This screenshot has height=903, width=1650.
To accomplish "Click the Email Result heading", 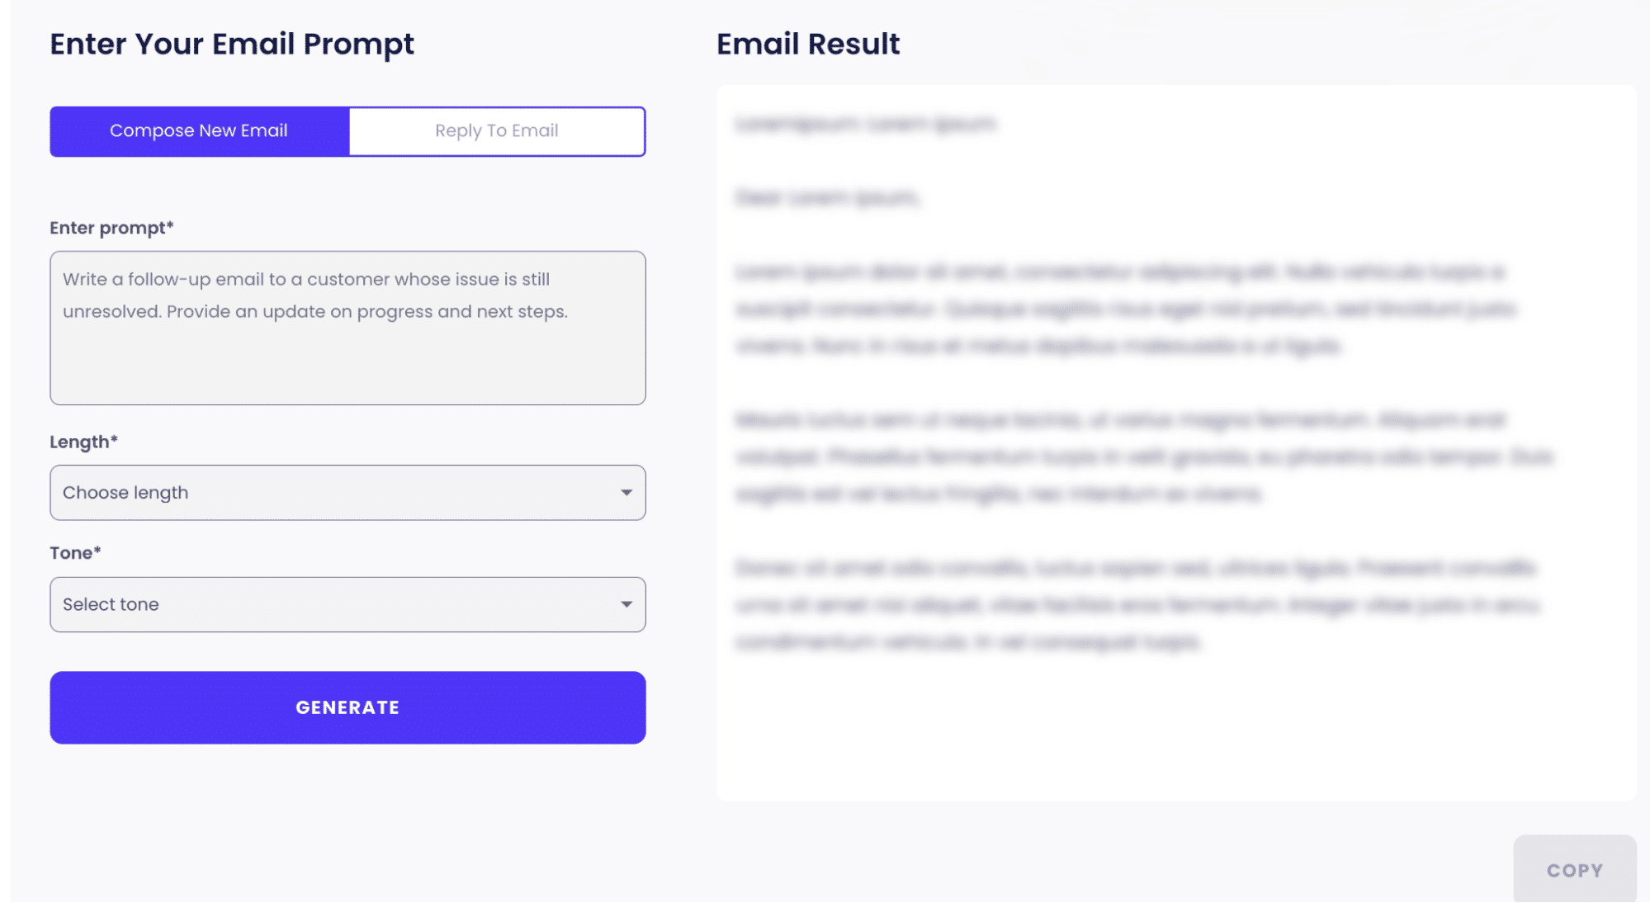I will click(x=808, y=44).
